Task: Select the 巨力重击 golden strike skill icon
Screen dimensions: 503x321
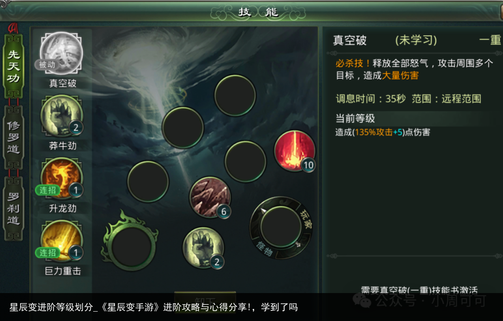Action: tap(61, 241)
